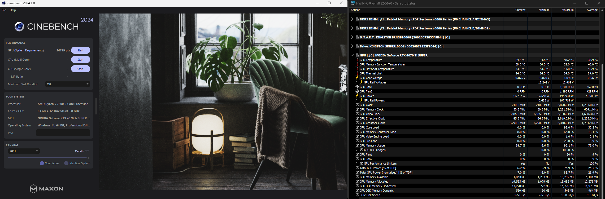
Task: Click the GPU Bus Load icon
Action: (357, 141)
